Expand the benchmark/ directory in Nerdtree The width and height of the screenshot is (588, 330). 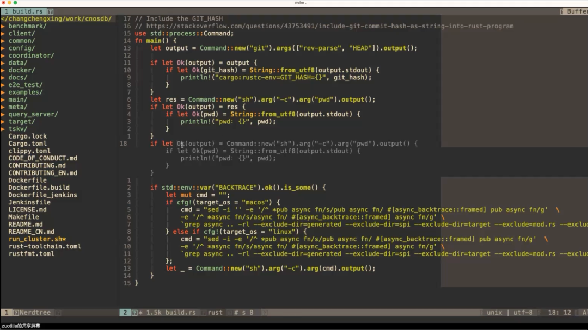26,26
